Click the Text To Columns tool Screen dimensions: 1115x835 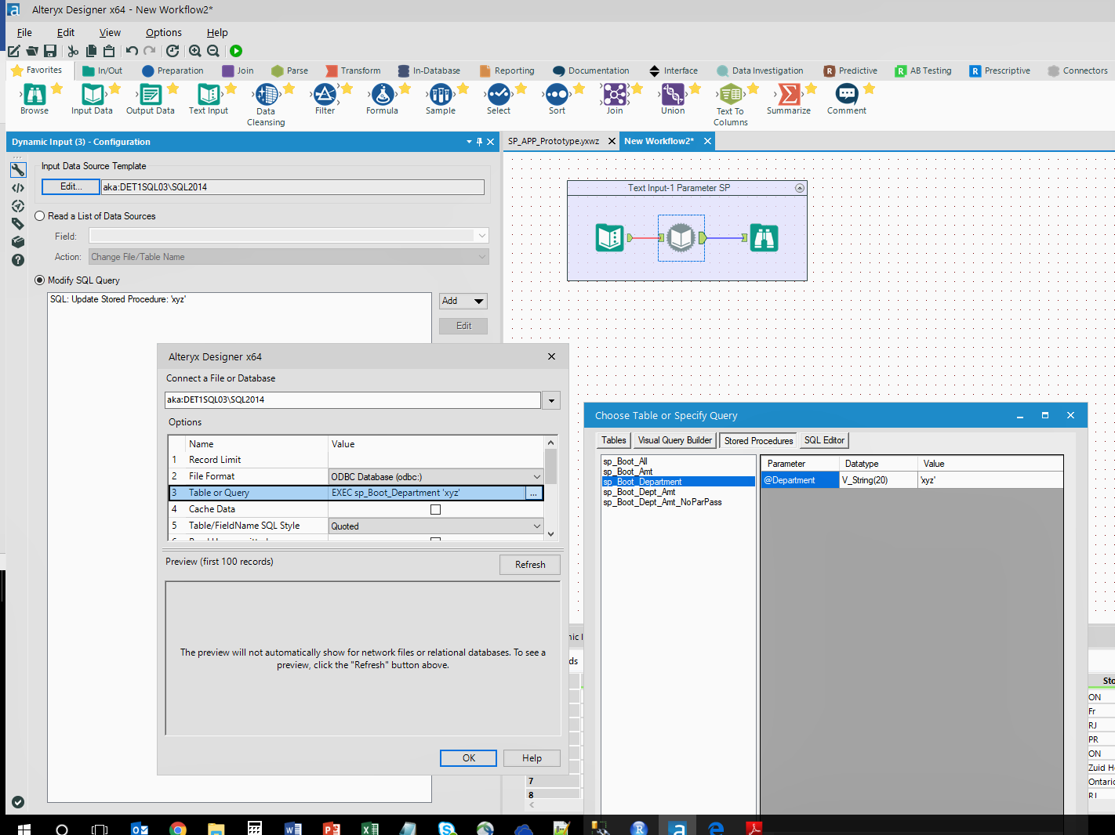pos(731,96)
